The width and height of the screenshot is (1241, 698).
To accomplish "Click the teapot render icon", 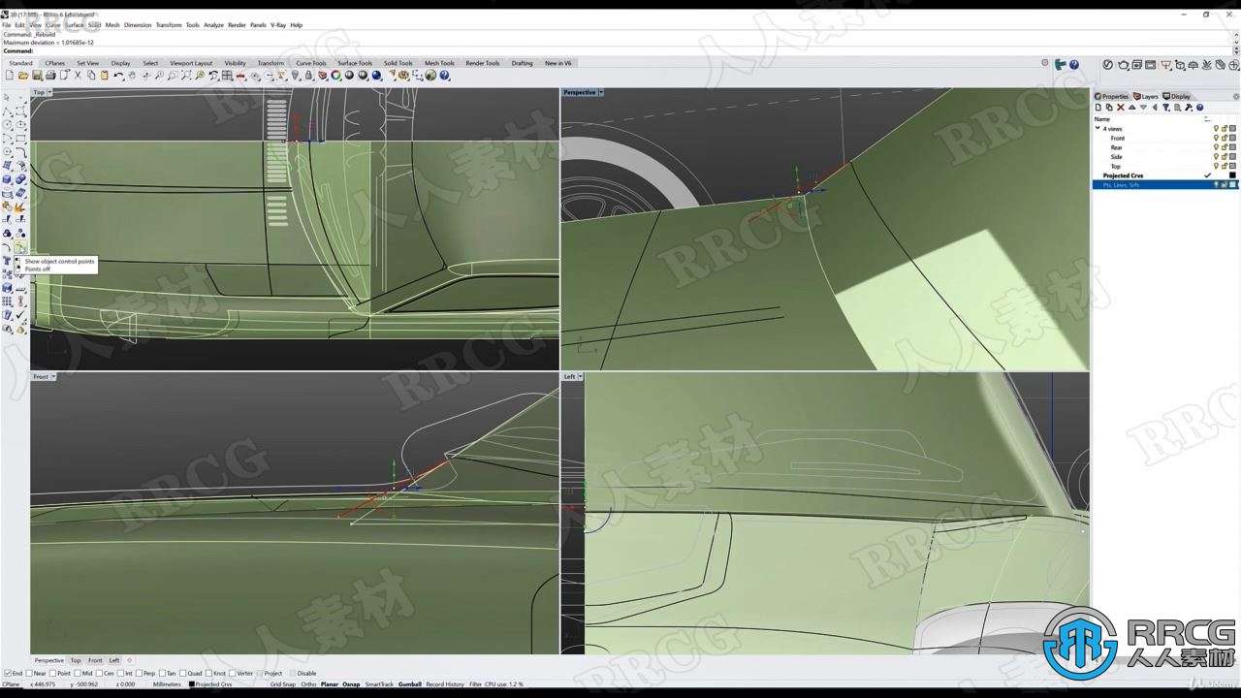I will [1123, 65].
